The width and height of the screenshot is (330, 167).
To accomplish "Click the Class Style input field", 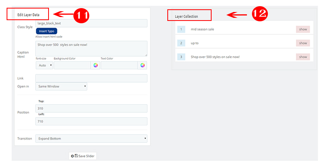I will 91,23.
